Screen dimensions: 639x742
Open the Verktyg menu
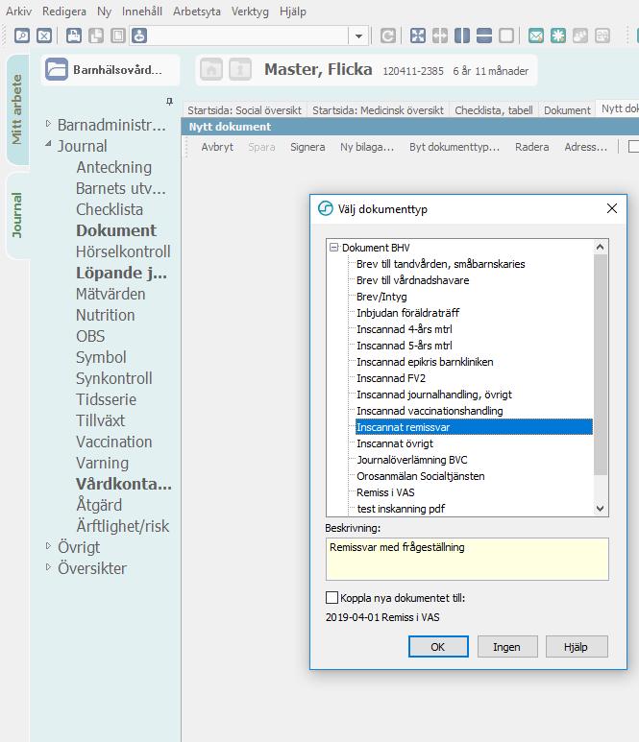[x=250, y=12]
